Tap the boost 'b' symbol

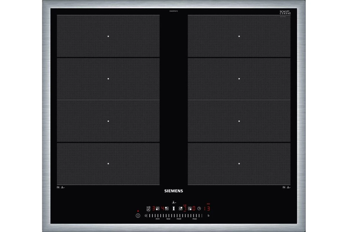pyautogui.click(x=208, y=216)
